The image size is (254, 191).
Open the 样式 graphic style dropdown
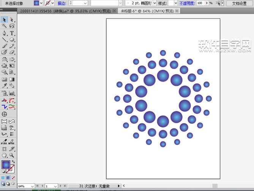click(x=176, y=3)
